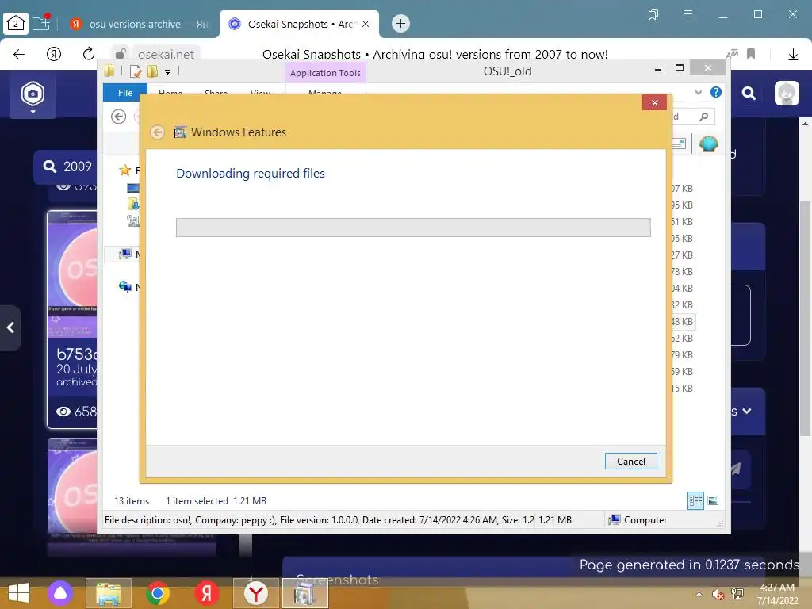Screen dimensions: 812x609
Task: Open the Share tab in Explorer ribbon
Action: click(x=216, y=93)
